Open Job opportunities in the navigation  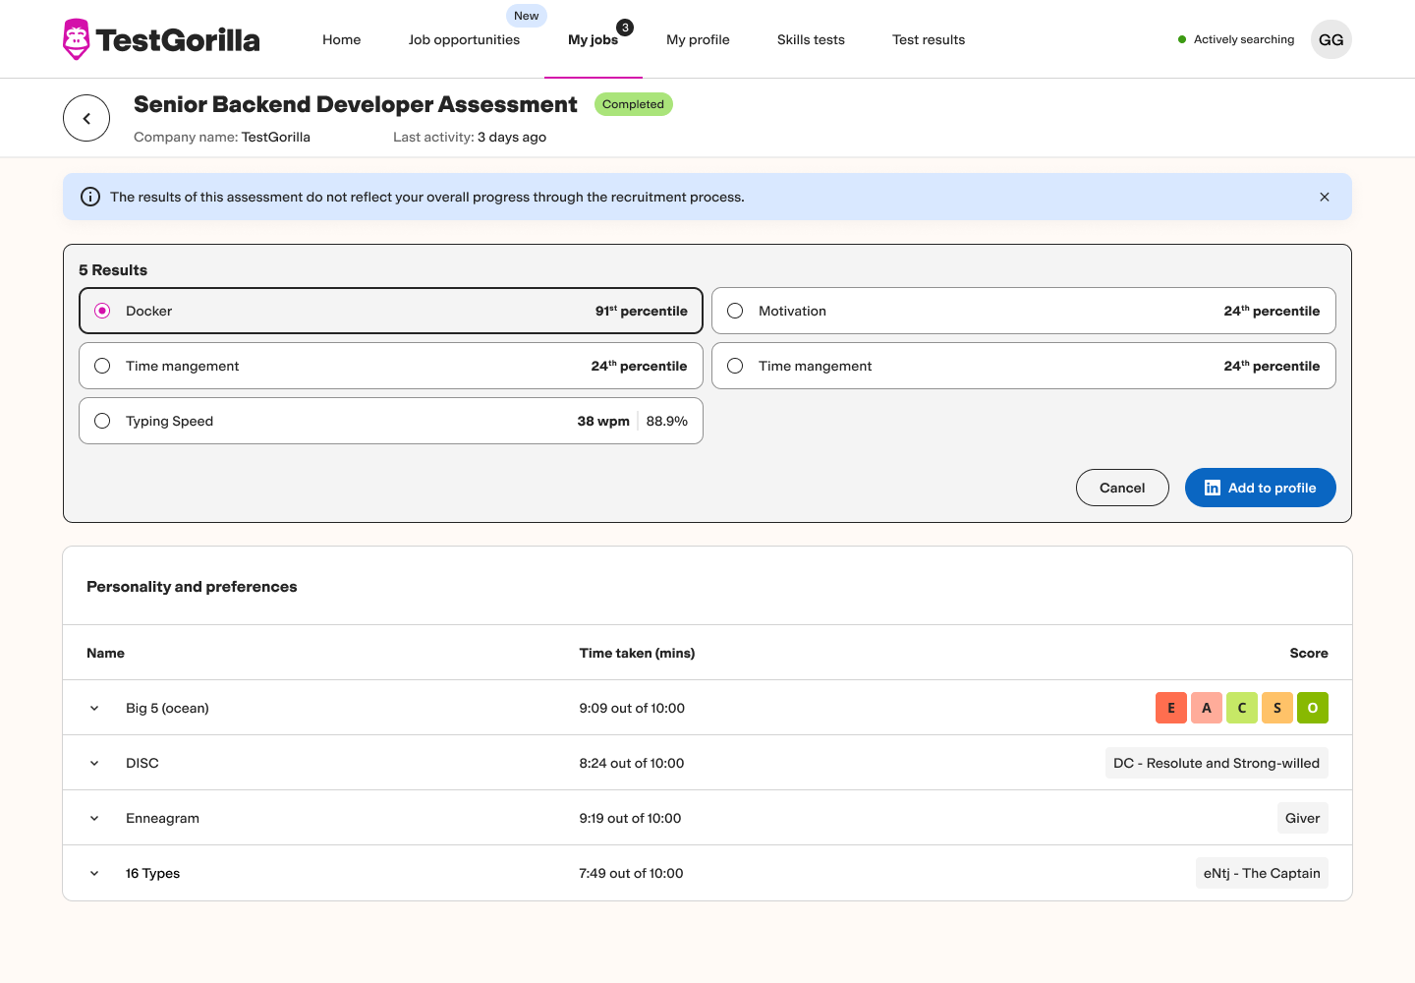464,39
